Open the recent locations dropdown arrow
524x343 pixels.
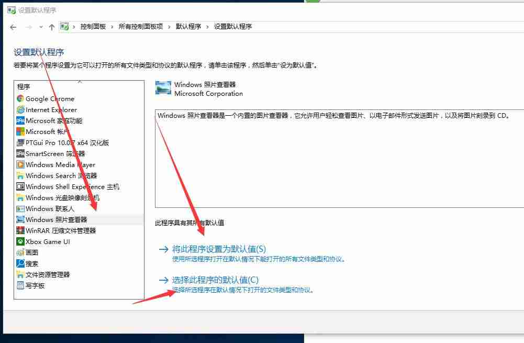41,27
